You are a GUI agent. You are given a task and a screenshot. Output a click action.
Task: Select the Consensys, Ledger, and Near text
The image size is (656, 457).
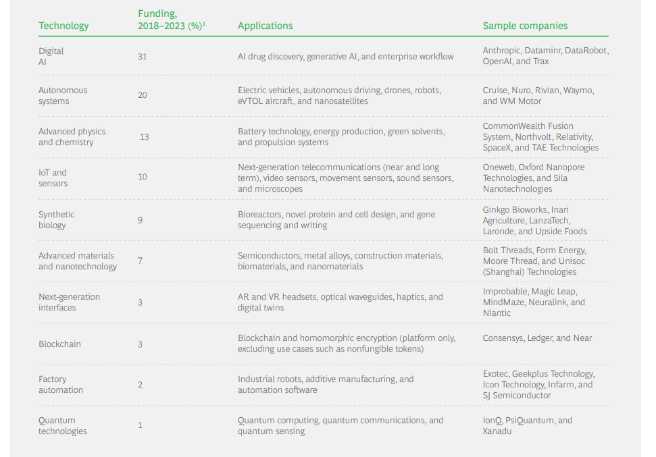(537, 338)
